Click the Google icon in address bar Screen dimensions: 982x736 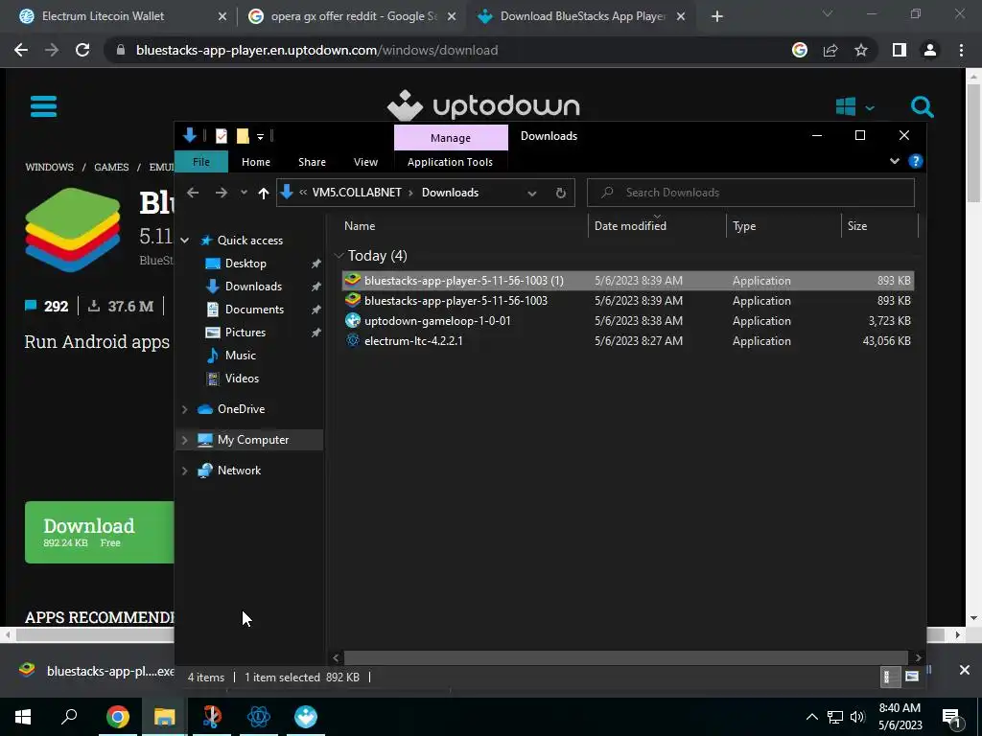800,50
